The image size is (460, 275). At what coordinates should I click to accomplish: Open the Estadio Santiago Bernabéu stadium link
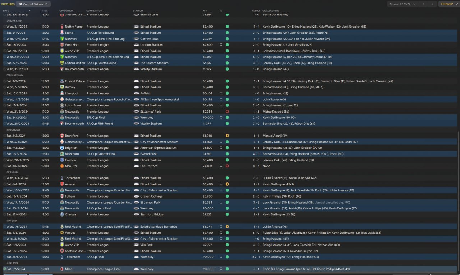click(x=158, y=227)
